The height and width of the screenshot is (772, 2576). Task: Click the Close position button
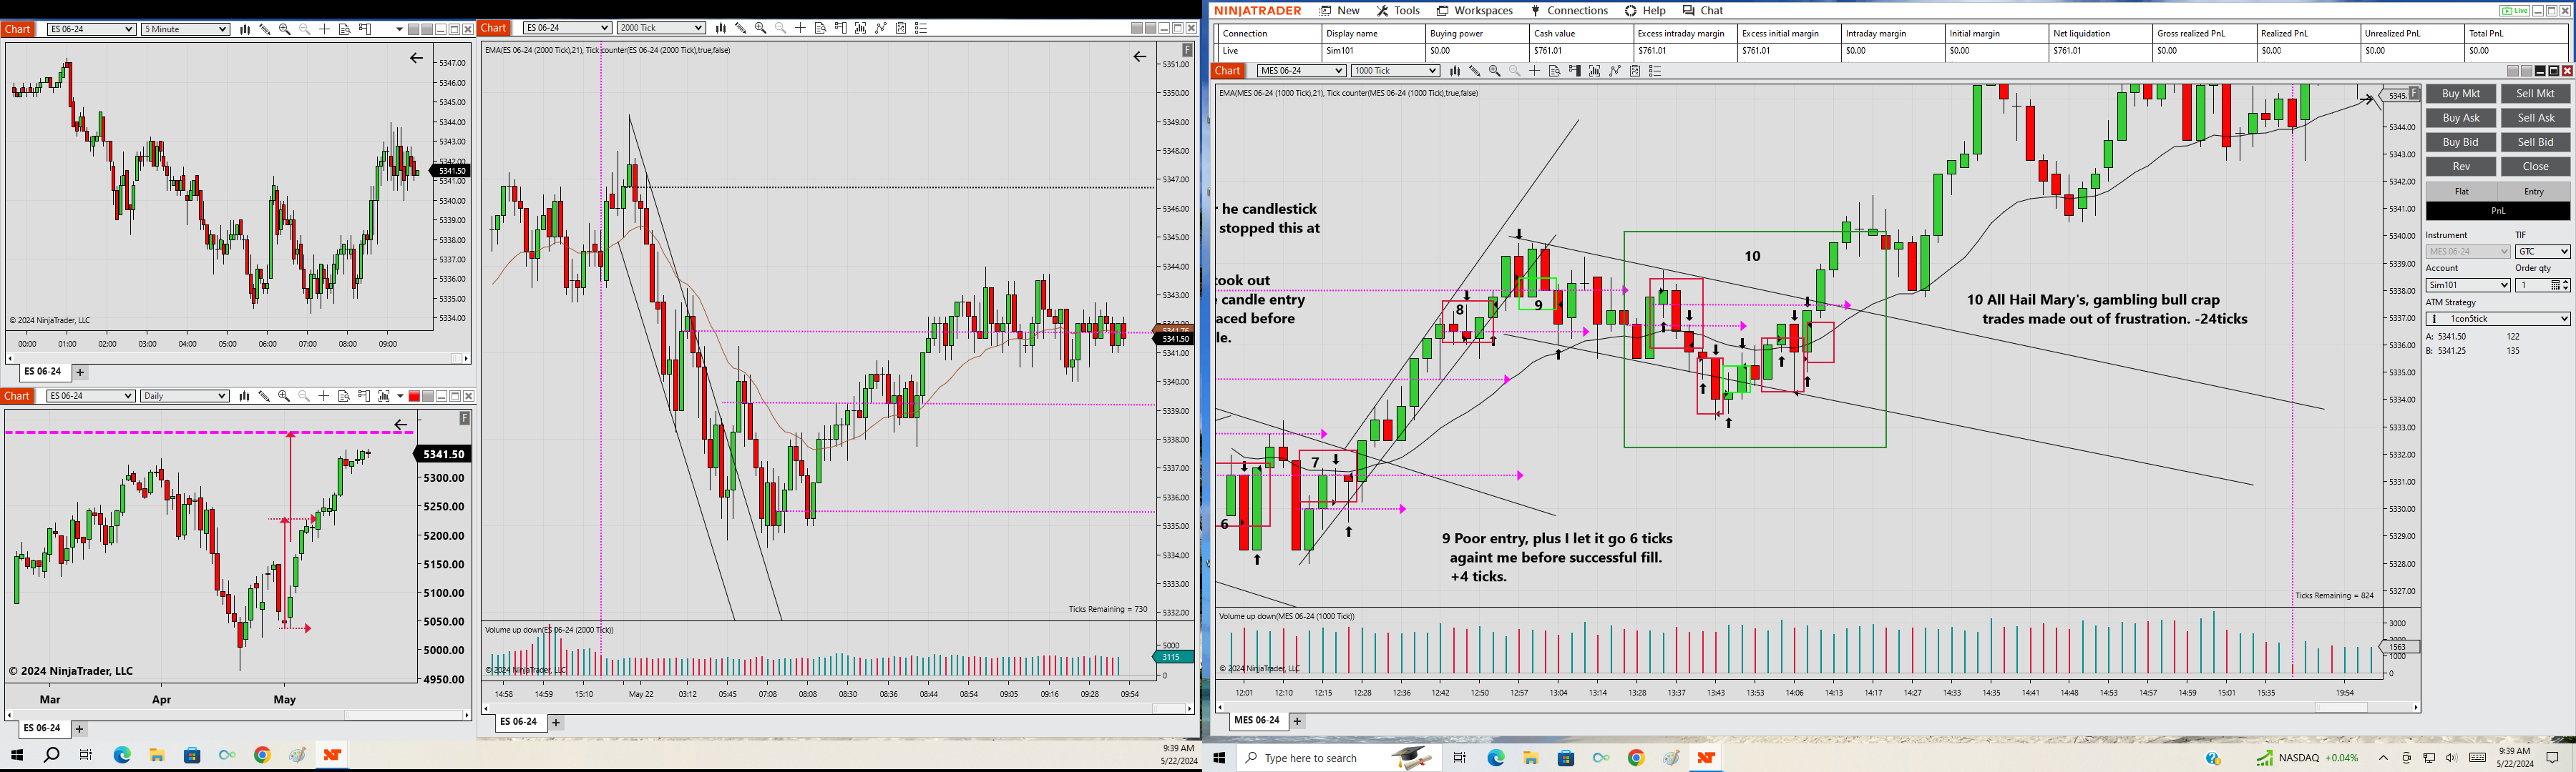tap(2536, 167)
